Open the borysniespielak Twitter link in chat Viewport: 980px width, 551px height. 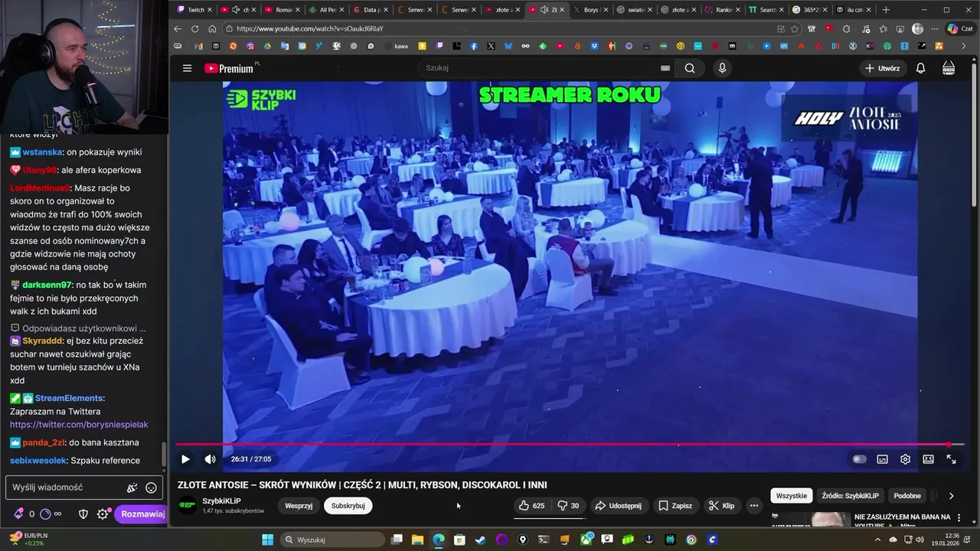[79, 424]
